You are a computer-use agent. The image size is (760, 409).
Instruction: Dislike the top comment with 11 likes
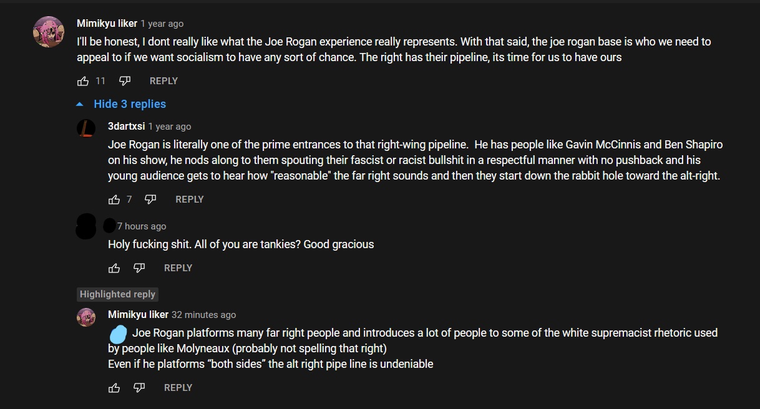pyautogui.click(x=125, y=81)
